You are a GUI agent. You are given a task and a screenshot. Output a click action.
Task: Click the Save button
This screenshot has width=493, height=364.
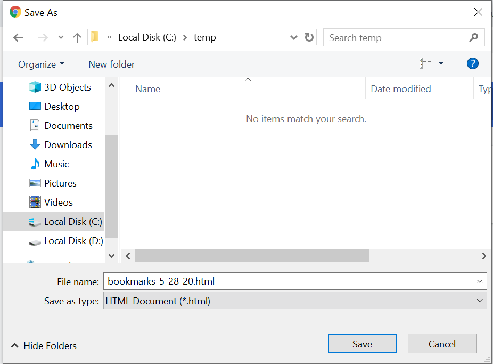click(362, 344)
